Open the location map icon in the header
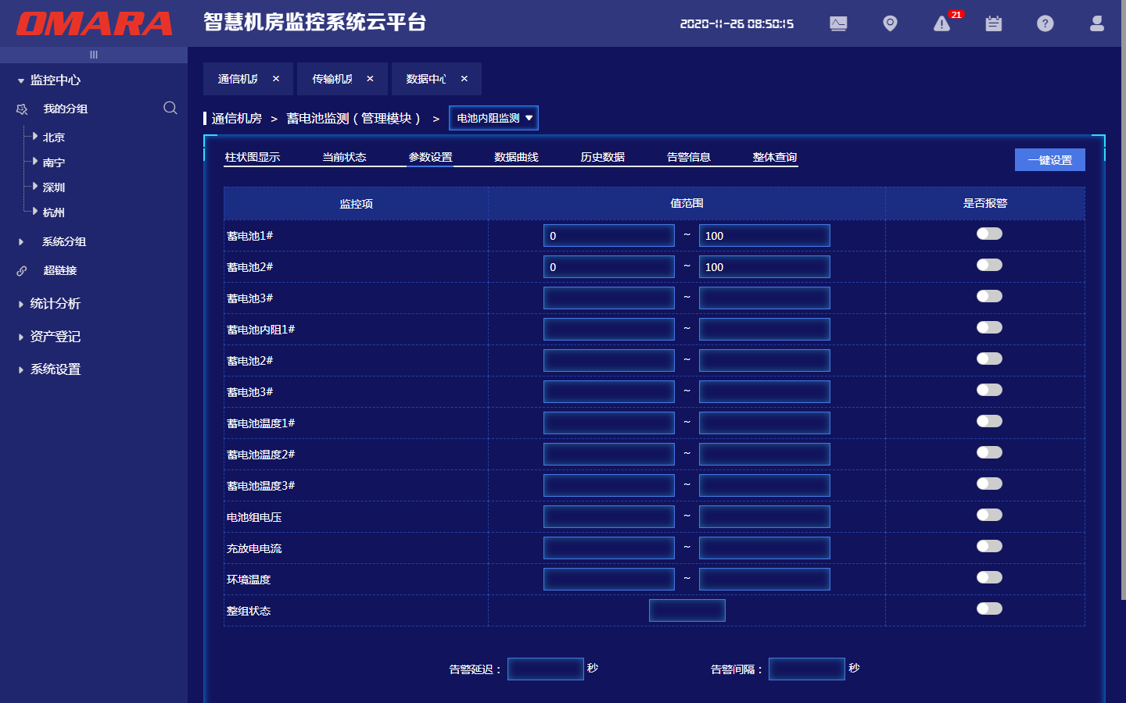The height and width of the screenshot is (703, 1126). click(890, 24)
